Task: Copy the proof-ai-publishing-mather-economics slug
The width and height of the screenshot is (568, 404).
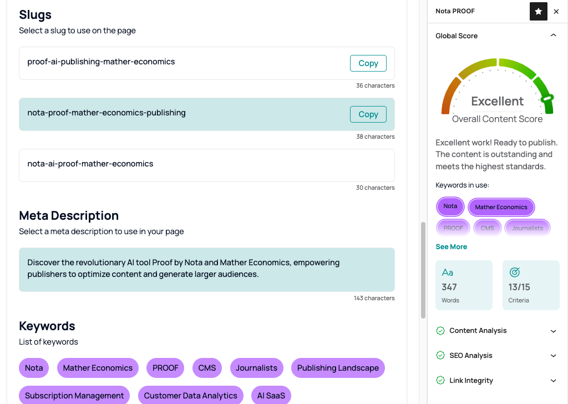Action: (368, 63)
